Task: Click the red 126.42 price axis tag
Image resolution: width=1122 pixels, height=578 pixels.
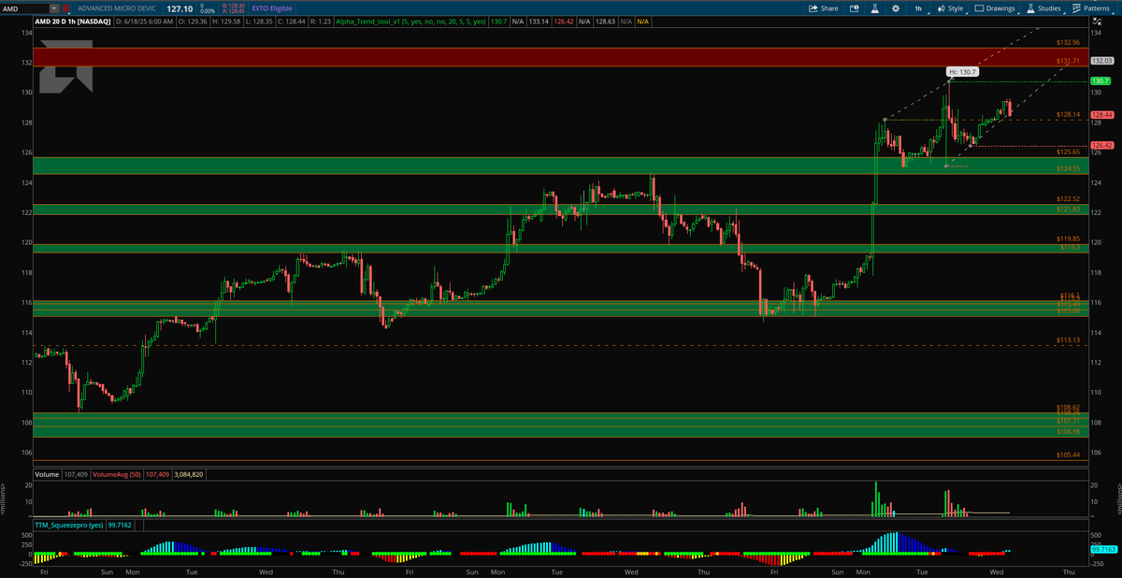Action: (1100, 146)
